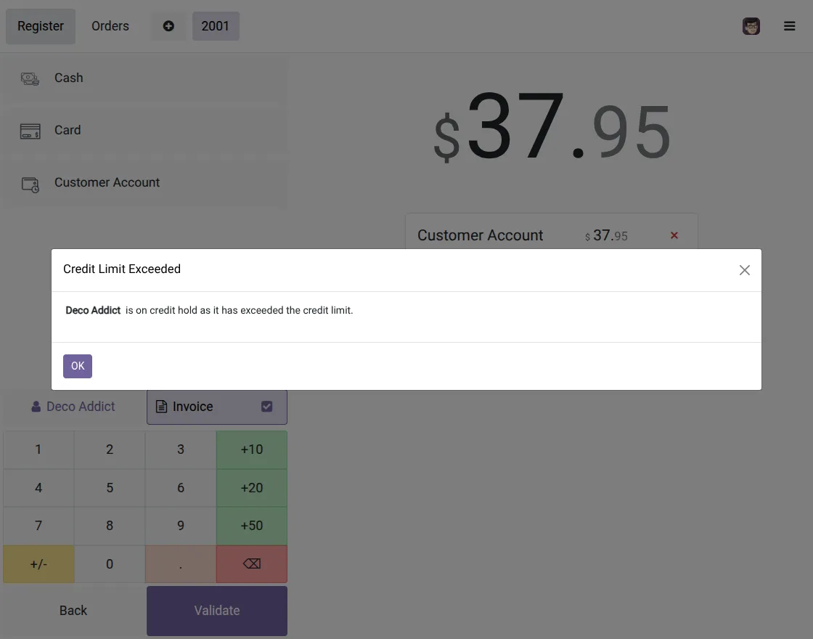Toggle the Invoice checkbox
The width and height of the screenshot is (813, 639).
[267, 407]
